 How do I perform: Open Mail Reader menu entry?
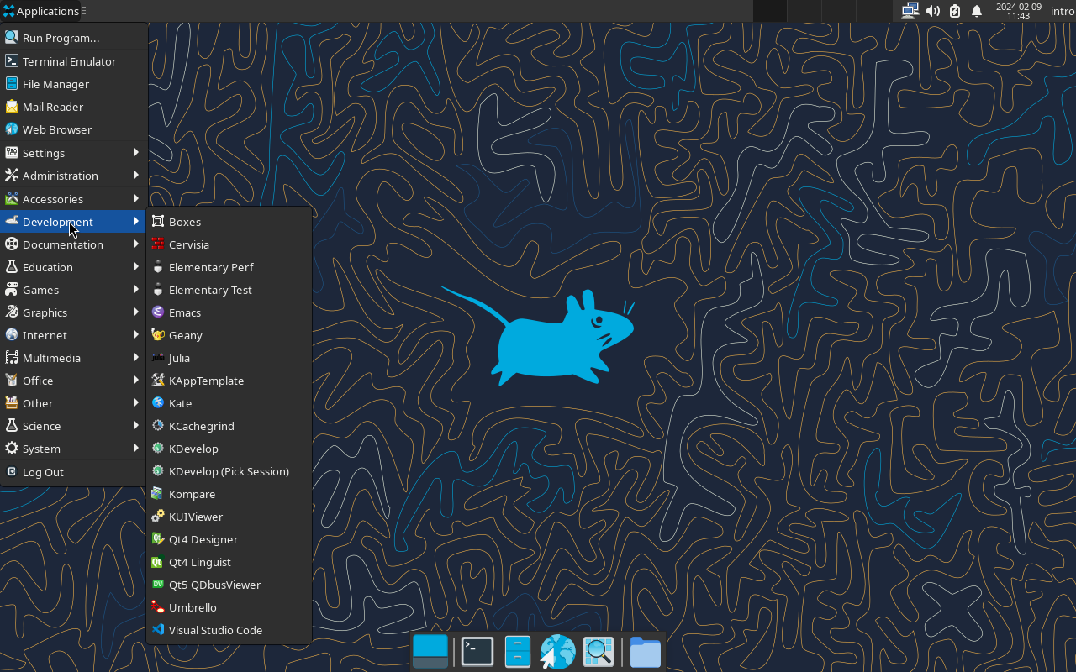(74, 107)
